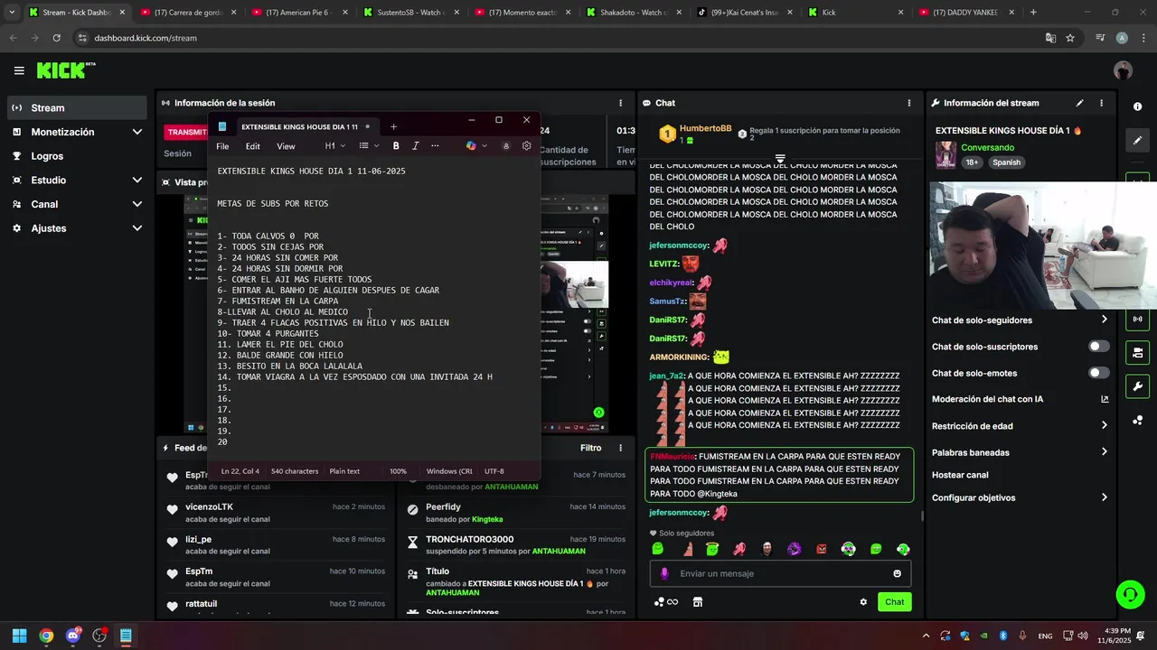Toggle Chat de solo-suscriptores switch
Viewport: 1157px width, 650px height.
point(1098,347)
